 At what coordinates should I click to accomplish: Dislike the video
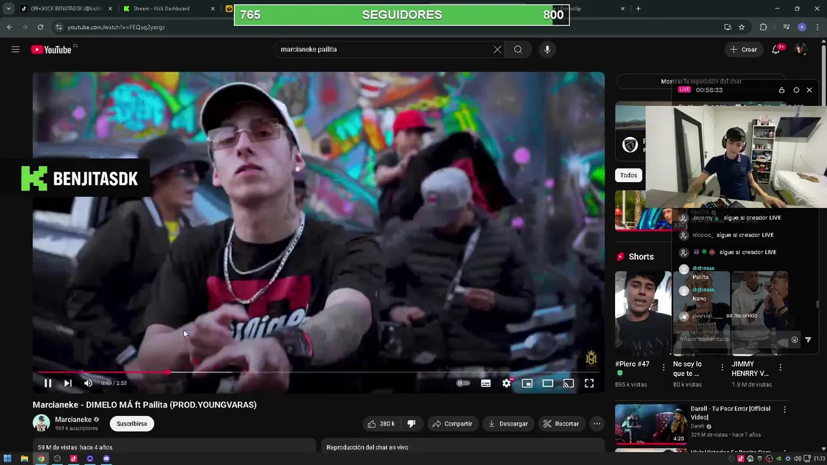[x=411, y=424]
